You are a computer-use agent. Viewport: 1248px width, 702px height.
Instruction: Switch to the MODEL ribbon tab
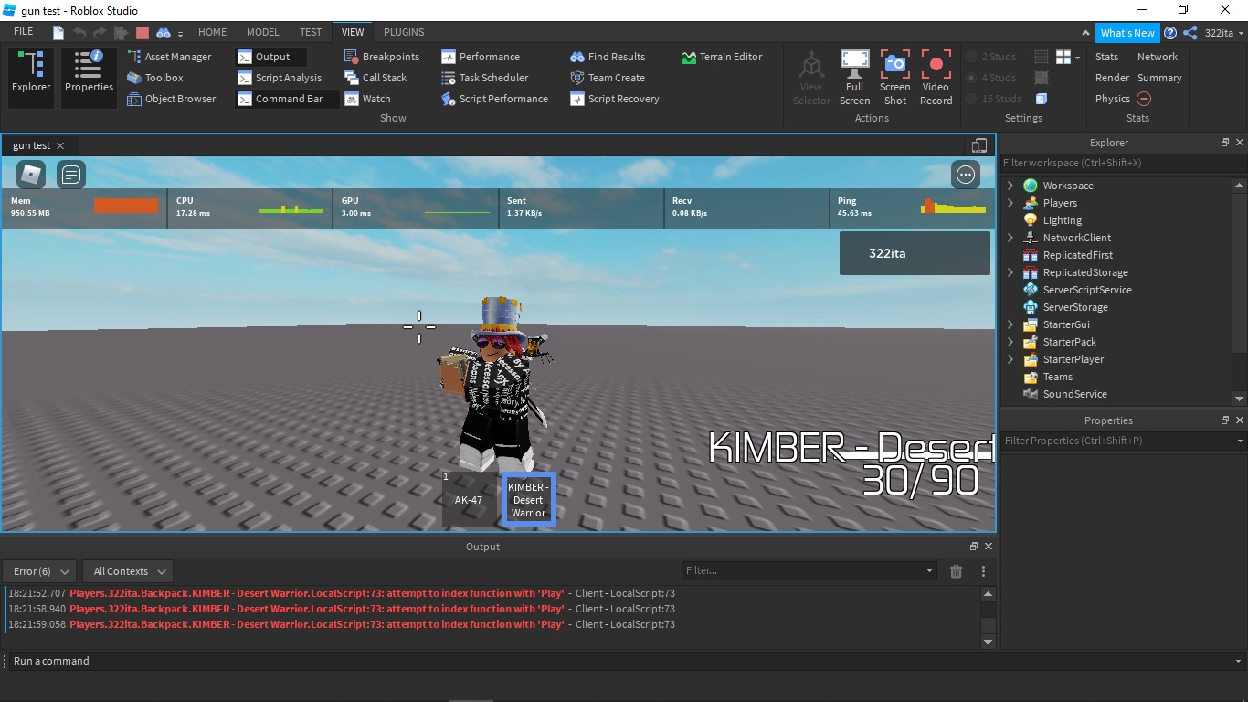click(263, 31)
